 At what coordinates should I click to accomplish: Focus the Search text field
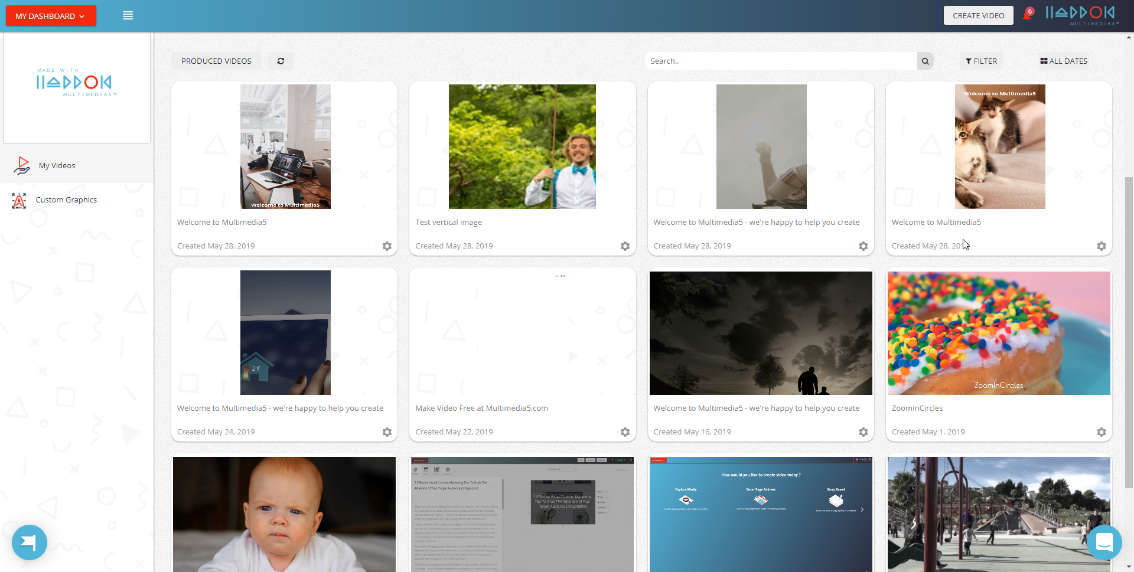(x=781, y=61)
